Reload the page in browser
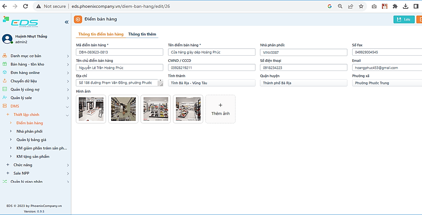The height and width of the screenshot is (215, 422). click(x=25, y=6)
